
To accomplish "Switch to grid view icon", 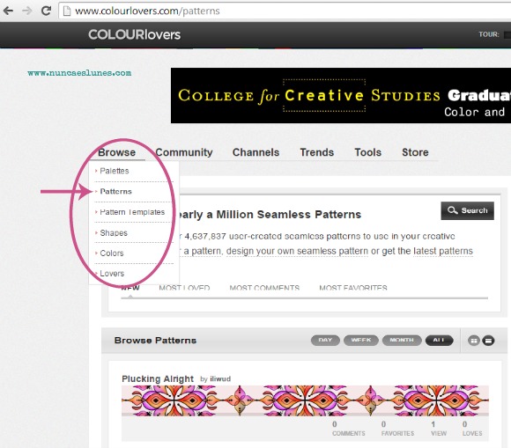I will tap(474, 341).
